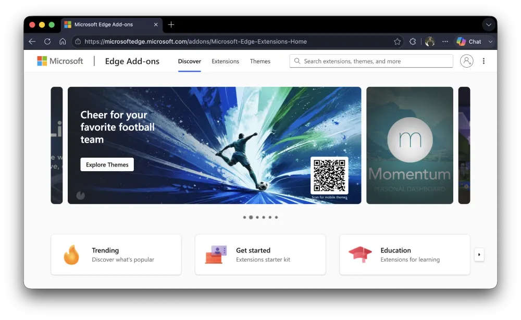Click the QR code for mobile themes

329,175
